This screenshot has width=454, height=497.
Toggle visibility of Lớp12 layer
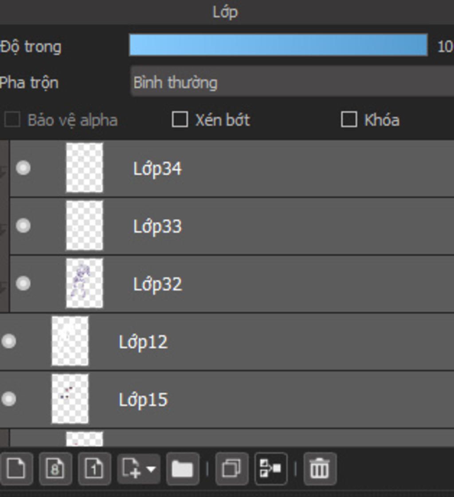tap(9, 341)
